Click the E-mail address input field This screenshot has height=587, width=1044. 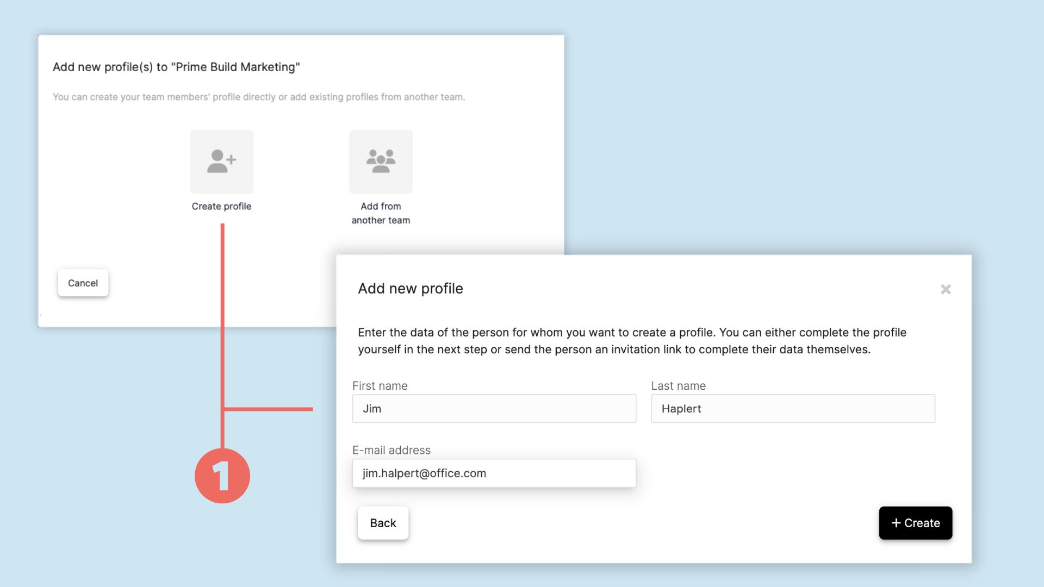point(494,473)
